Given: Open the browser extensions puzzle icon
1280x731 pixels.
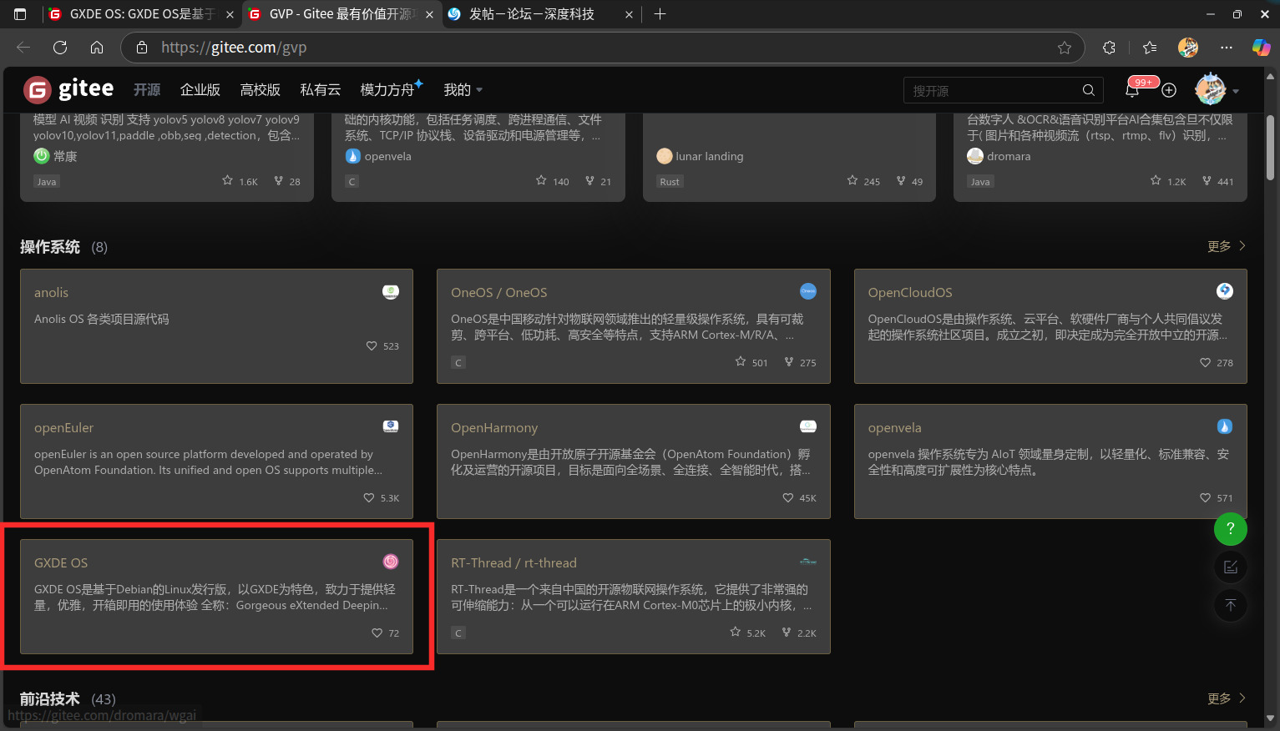Looking at the screenshot, I should [1109, 48].
